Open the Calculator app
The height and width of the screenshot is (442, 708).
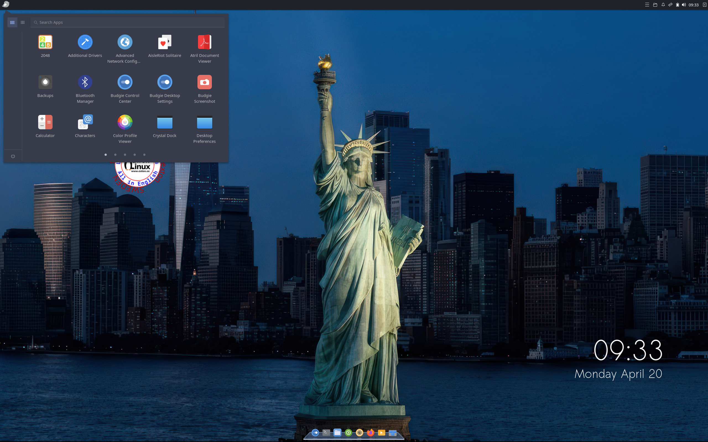point(45,127)
